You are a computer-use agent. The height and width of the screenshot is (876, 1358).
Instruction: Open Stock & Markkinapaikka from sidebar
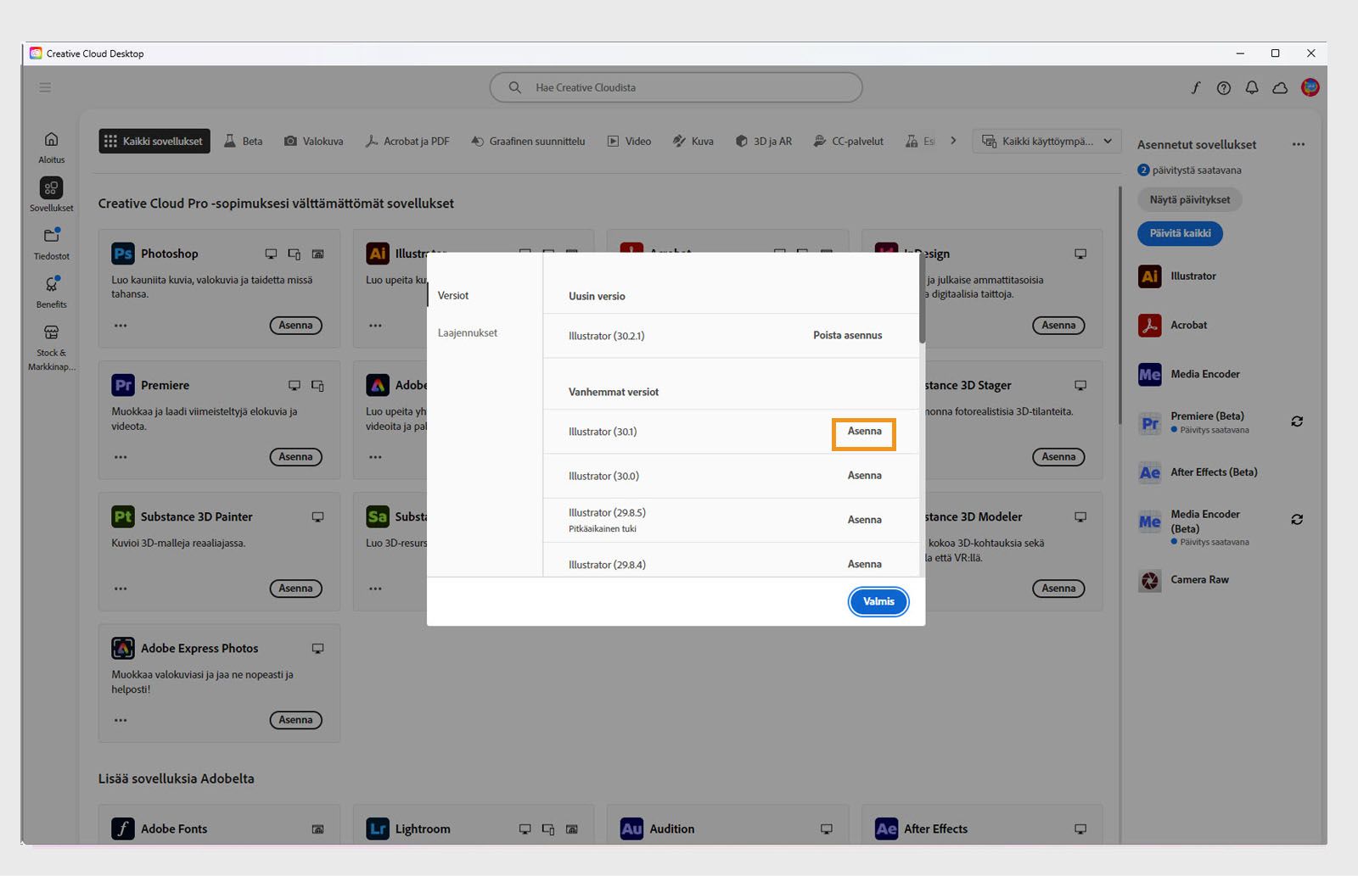(50, 346)
